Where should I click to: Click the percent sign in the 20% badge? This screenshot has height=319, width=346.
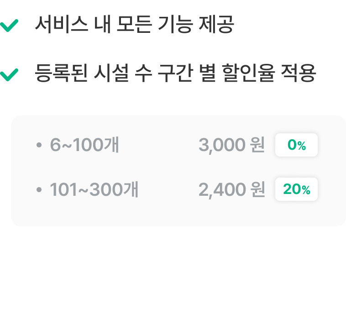(306, 190)
